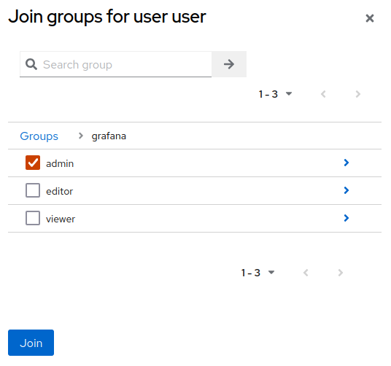Expand editor subgroups with chevron

(346, 190)
